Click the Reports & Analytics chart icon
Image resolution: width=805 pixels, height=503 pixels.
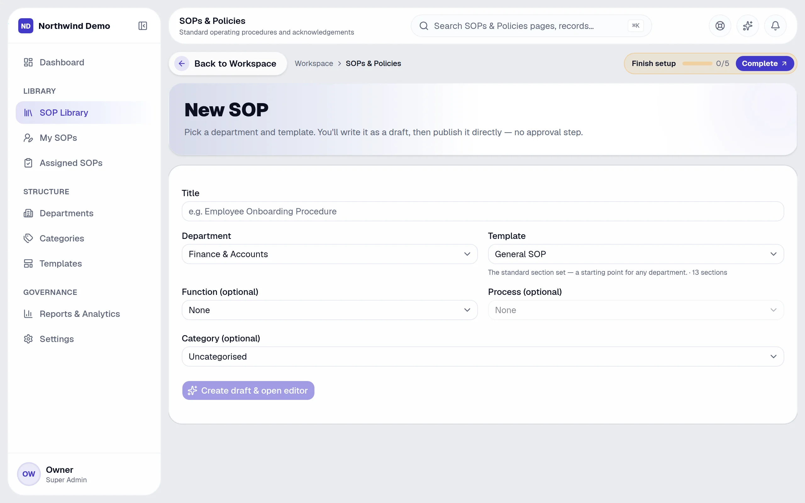tap(28, 314)
